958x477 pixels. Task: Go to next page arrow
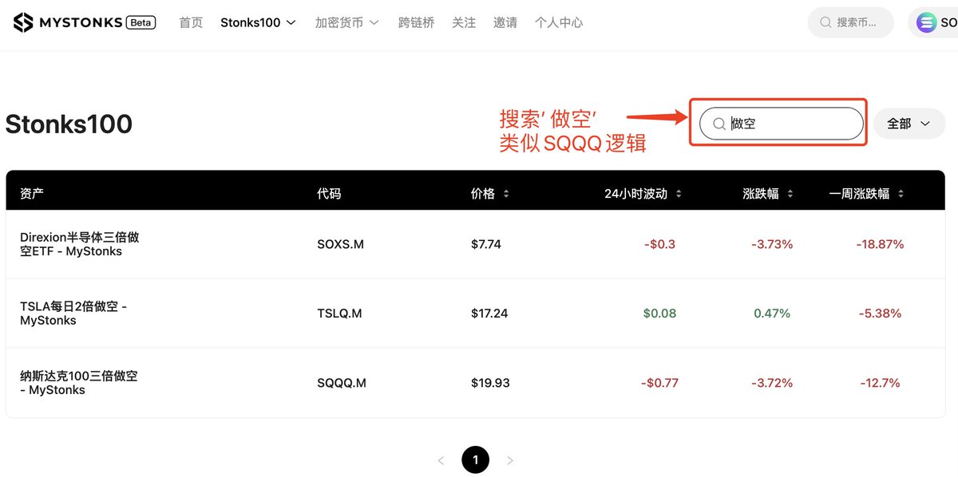(x=510, y=460)
